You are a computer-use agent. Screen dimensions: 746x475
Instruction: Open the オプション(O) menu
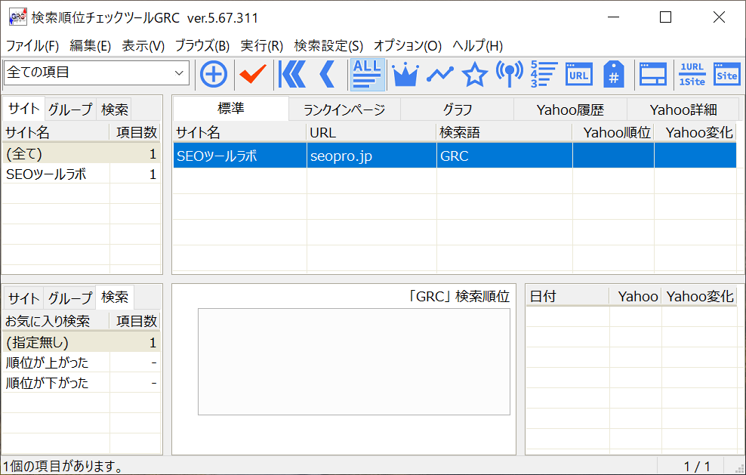pos(407,46)
